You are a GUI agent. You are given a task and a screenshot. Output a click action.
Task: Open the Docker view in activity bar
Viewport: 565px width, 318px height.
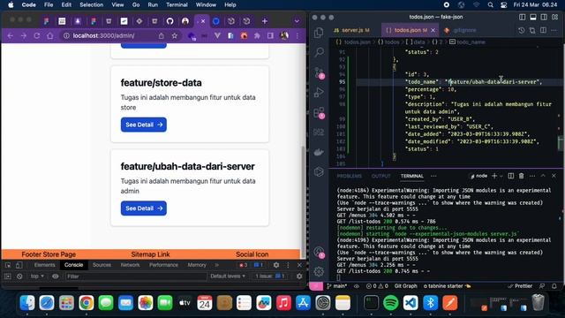point(319,152)
